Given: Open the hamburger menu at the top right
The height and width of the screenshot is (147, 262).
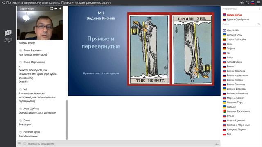Looking at the screenshot, I should 258,3.
